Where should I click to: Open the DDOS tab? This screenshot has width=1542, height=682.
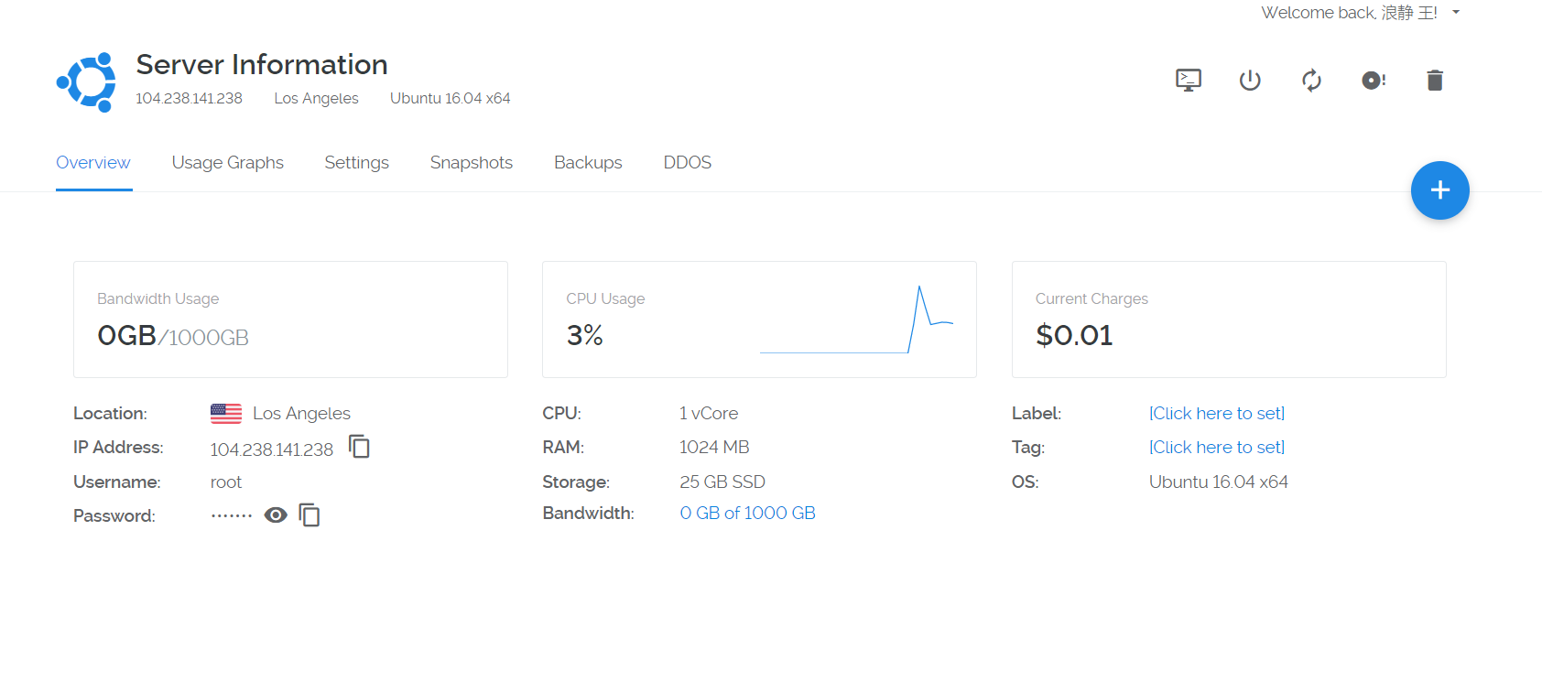[687, 163]
